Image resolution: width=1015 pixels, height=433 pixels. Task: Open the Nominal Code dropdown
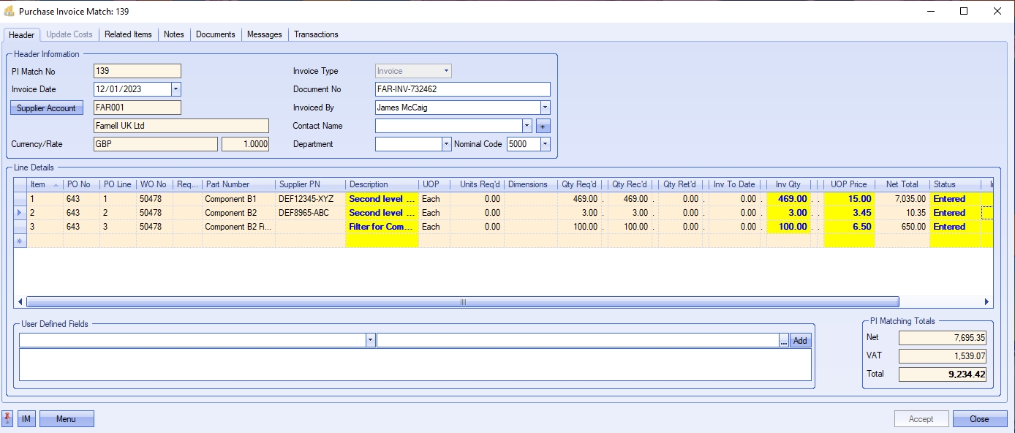tap(545, 144)
